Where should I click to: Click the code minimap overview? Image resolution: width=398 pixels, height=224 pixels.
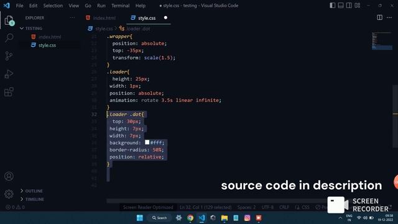(382, 40)
